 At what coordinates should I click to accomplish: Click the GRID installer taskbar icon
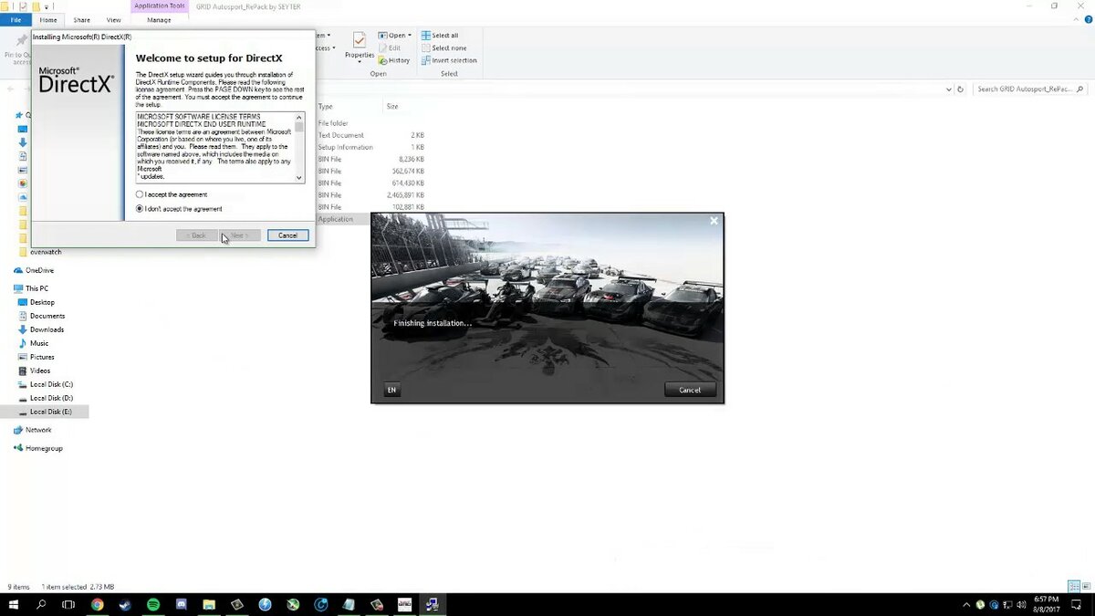pyautogui.click(x=404, y=604)
